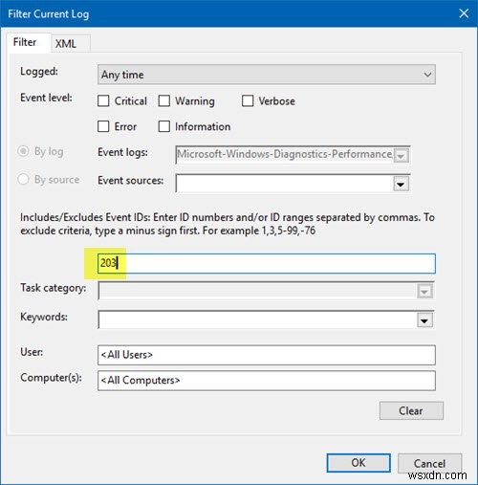Click the Computer(s) text field

pyautogui.click(x=267, y=381)
